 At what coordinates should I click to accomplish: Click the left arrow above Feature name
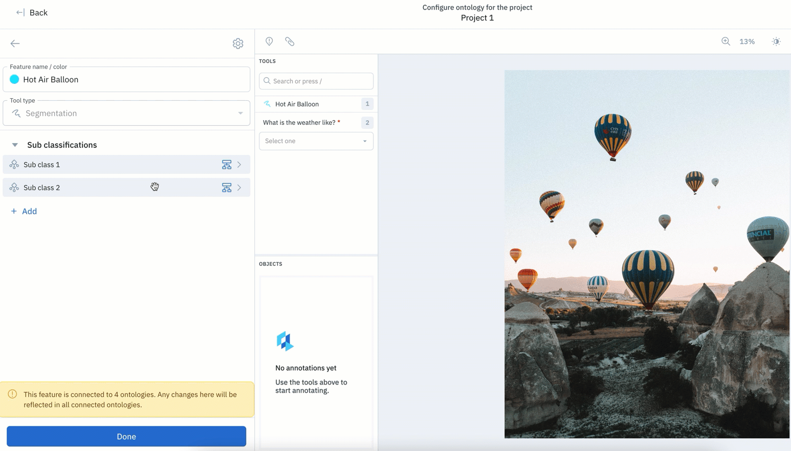pos(15,43)
